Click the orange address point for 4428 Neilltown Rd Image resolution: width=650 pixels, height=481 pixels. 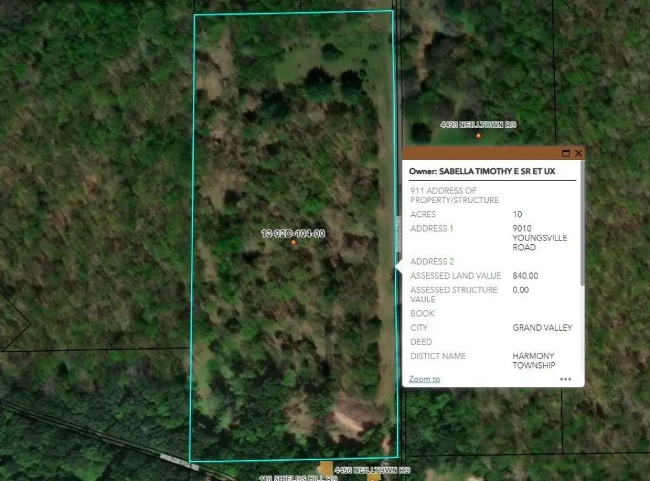479,135
